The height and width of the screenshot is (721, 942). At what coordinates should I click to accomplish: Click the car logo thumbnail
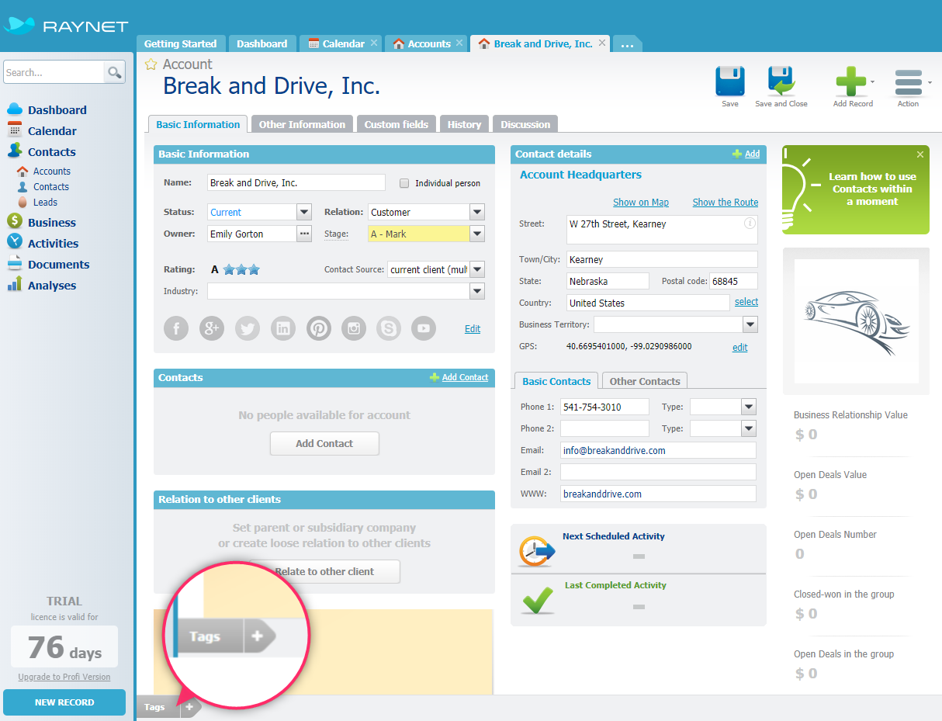pyautogui.click(x=857, y=320)
